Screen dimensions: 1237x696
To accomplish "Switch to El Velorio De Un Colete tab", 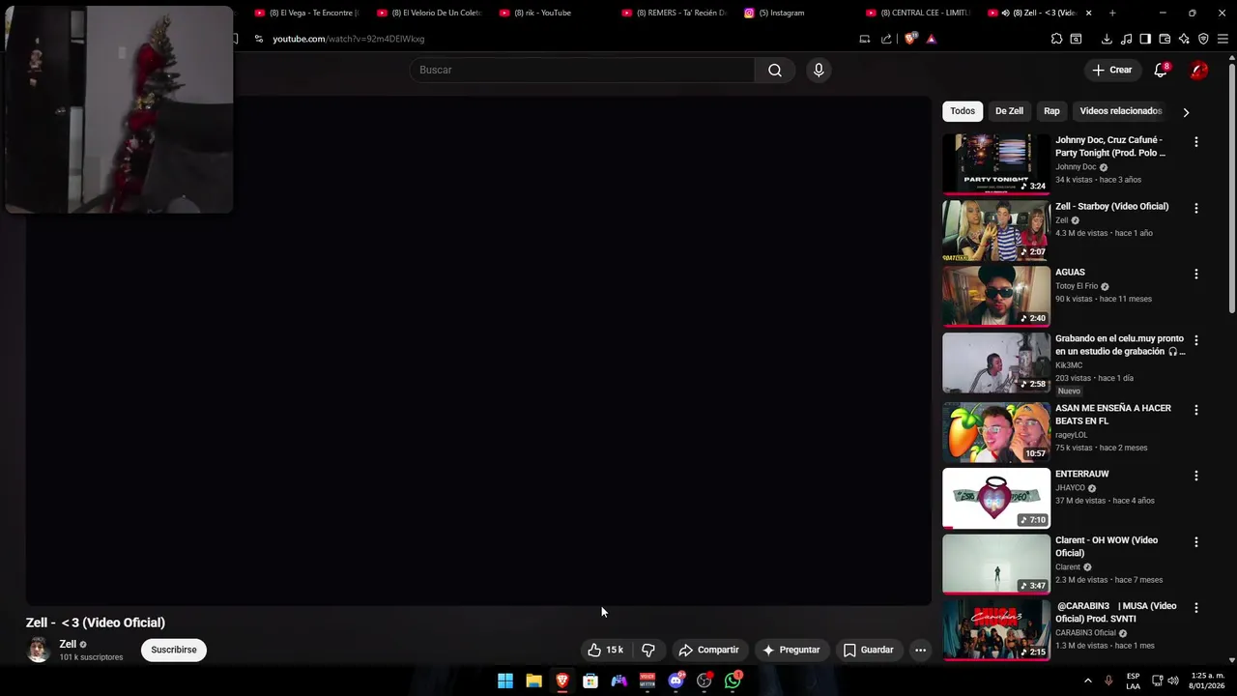I will [x=429, y=13].
